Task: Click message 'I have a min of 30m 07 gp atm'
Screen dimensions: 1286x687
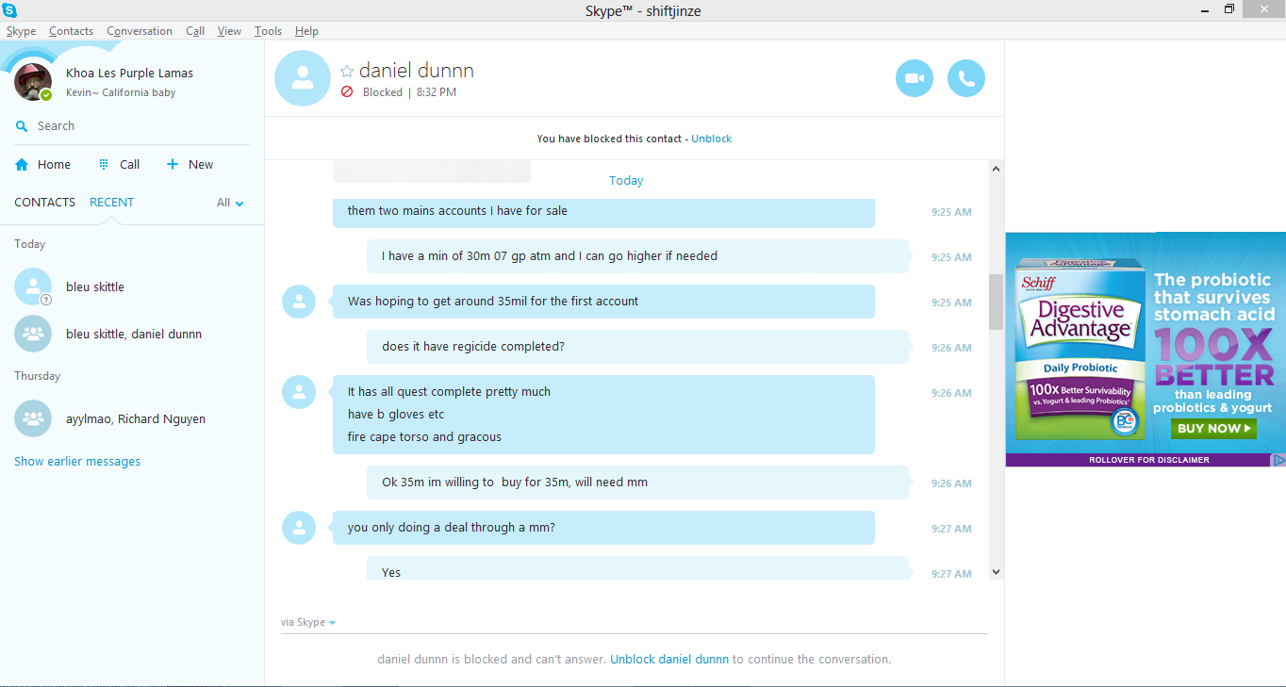Action: [x=637, y=256]
